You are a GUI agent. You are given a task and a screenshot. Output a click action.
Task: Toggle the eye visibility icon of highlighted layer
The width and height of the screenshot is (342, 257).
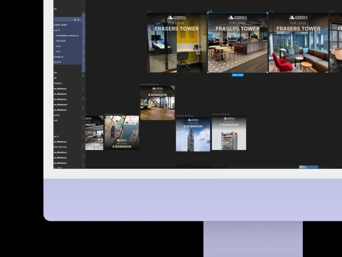(x=78, y=20)
